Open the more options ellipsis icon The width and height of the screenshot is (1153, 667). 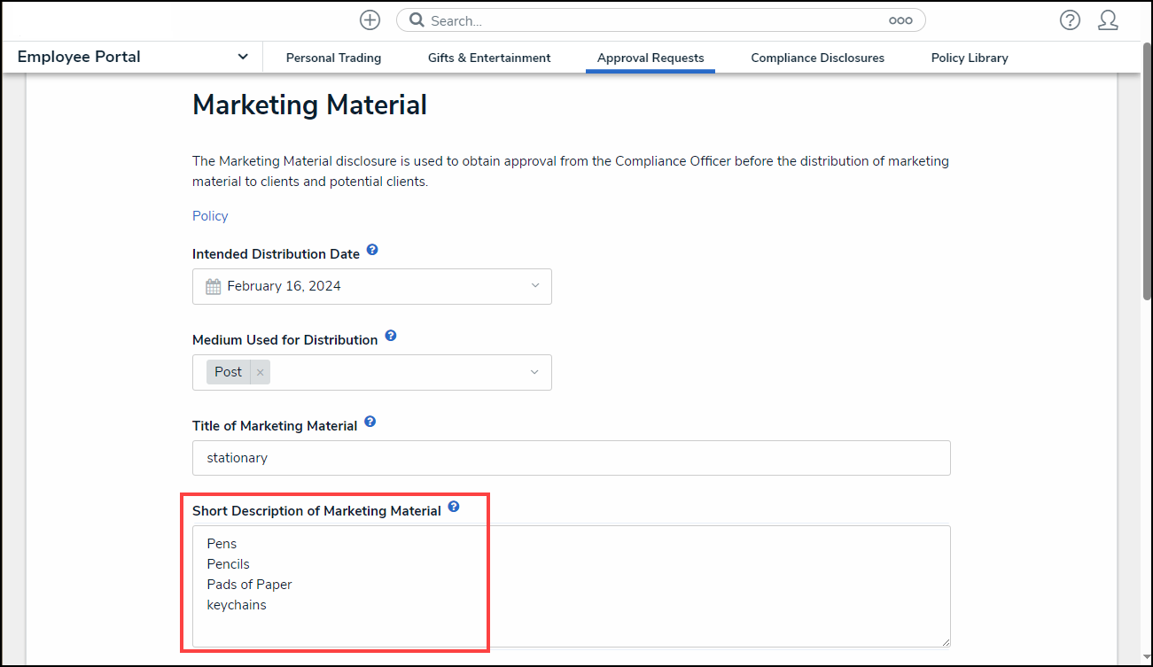click(x=900, y=19)
